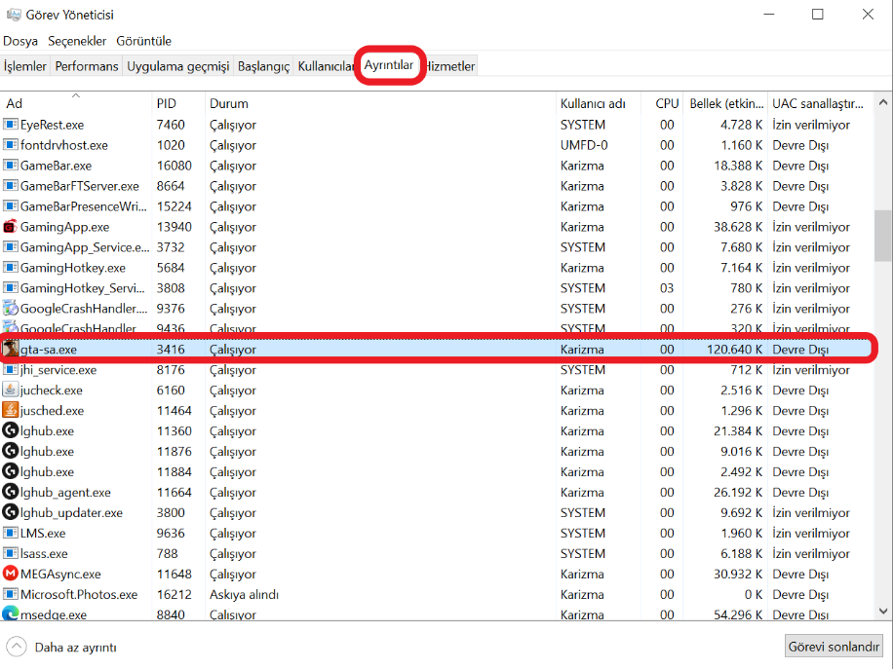Image resolution: width=894 pixels, height=669 pixels.
Task: Click the scrollbar up arrow
Action: click(x=883, y=102)
